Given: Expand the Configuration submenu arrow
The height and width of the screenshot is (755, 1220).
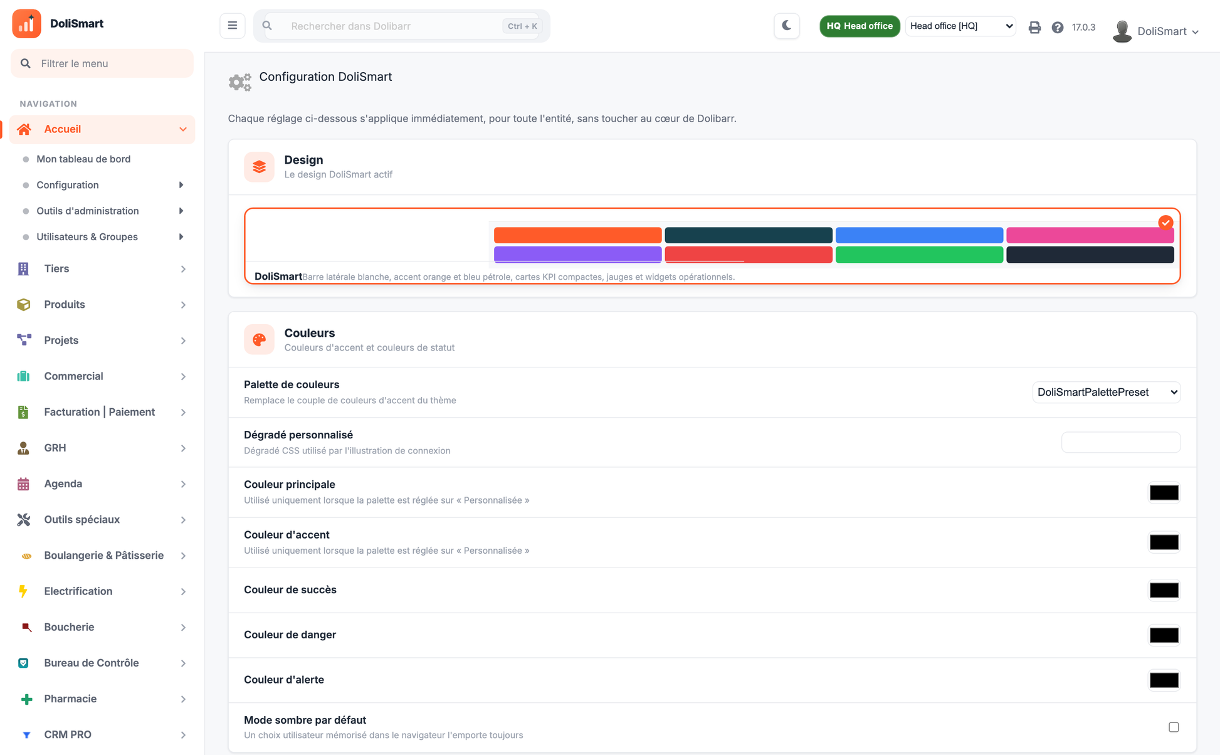Looking at the screenshot, I should (x=181, y=185).
